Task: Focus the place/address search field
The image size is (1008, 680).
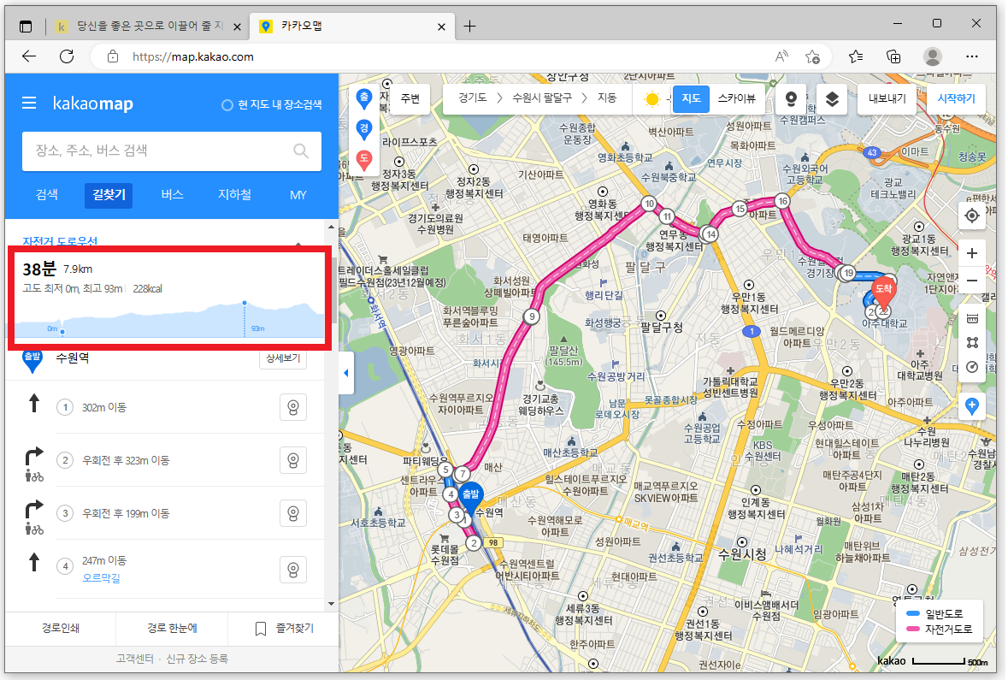Action: click(x=172, y=151)
